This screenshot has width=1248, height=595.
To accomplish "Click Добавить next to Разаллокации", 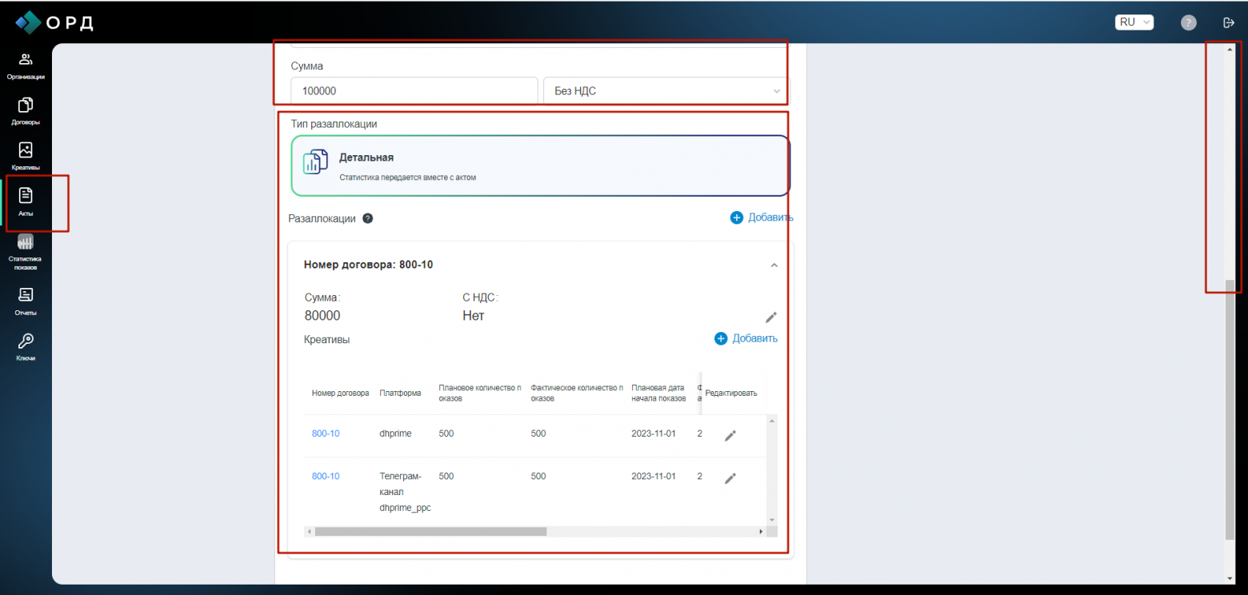I will pos(761,218).
